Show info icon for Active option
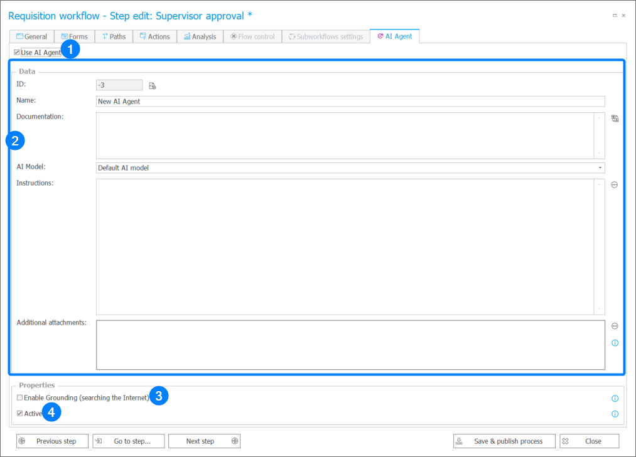 [x=615, y=414]
